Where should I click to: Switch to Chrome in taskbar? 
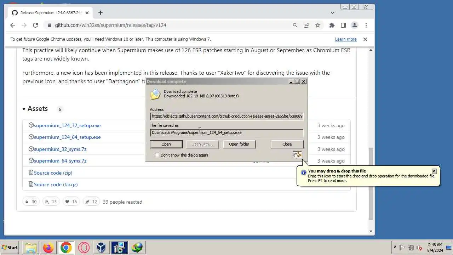66,247
